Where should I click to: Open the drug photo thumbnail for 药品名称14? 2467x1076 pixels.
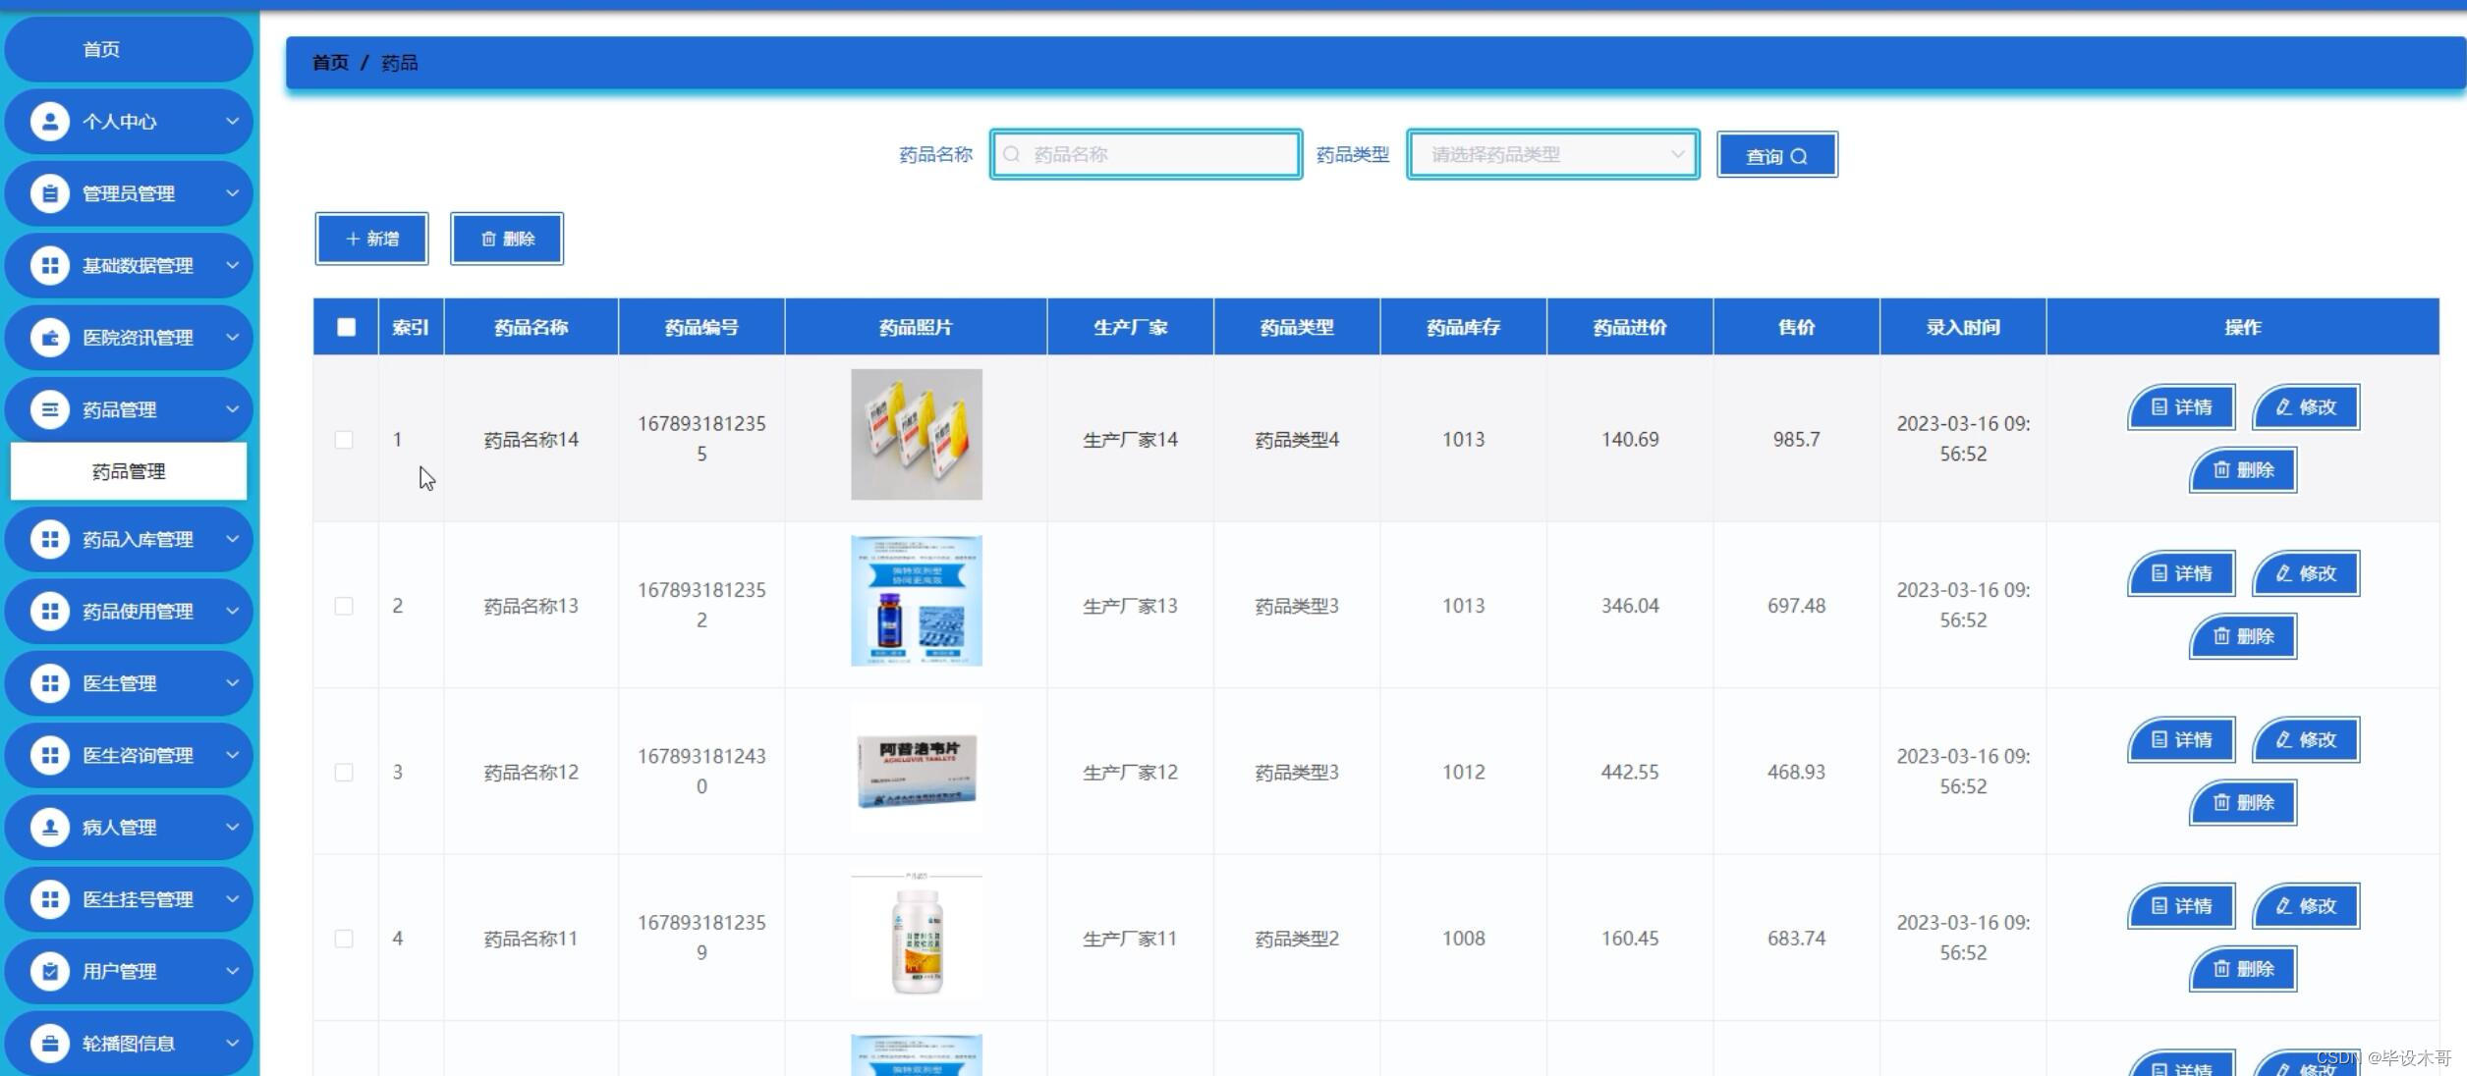point(917,434)
